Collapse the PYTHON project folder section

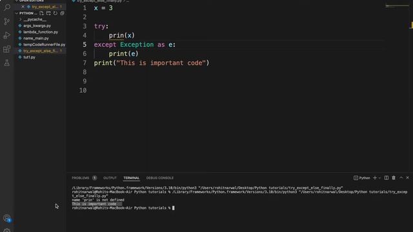(x=26, y=13)
